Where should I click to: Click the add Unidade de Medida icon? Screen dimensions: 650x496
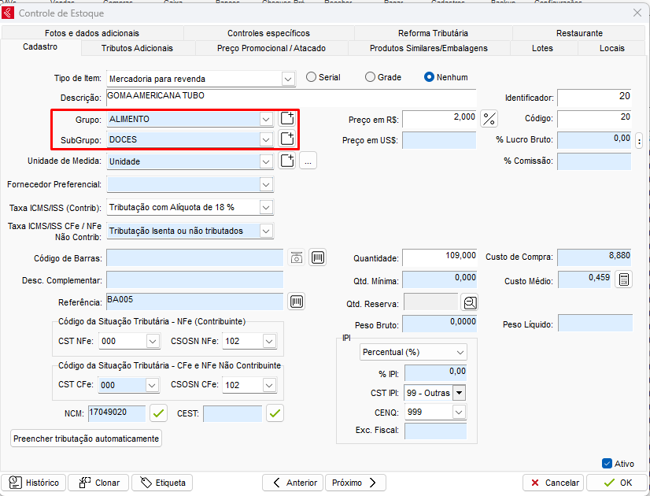pyautogui.click(x=288, y=161)
